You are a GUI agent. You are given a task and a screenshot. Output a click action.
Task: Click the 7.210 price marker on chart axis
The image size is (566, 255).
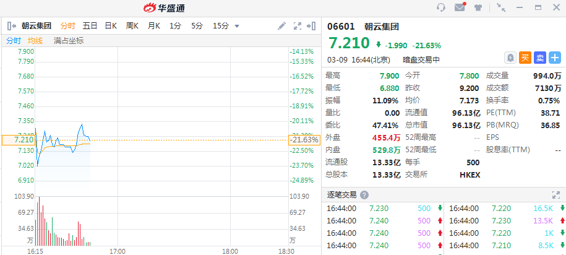(19, 140)
